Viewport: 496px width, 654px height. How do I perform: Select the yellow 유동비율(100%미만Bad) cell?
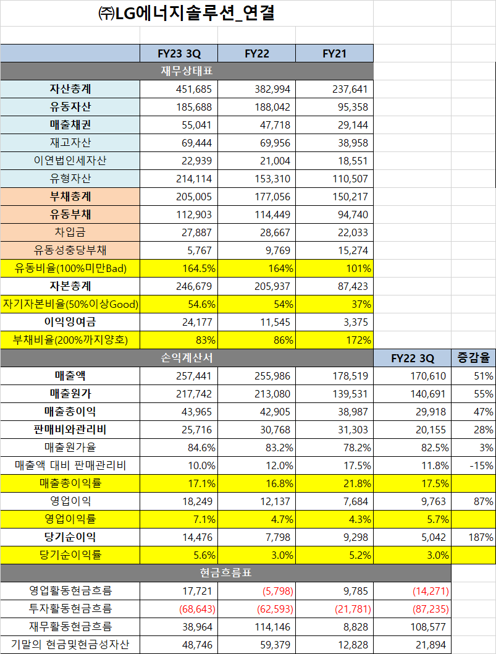tap(70, 268)
